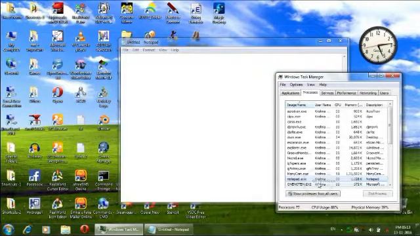The width and height of the screenshot is (420, 236).
Task: Click the EN language indicator in tray
Action: tap(333, 229)
